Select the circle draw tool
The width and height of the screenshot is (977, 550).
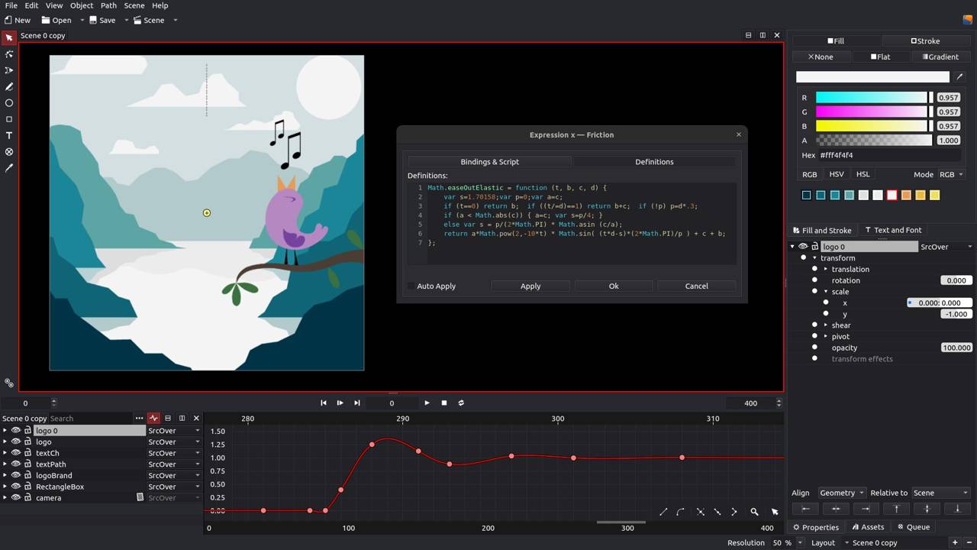tap(9, 103)
